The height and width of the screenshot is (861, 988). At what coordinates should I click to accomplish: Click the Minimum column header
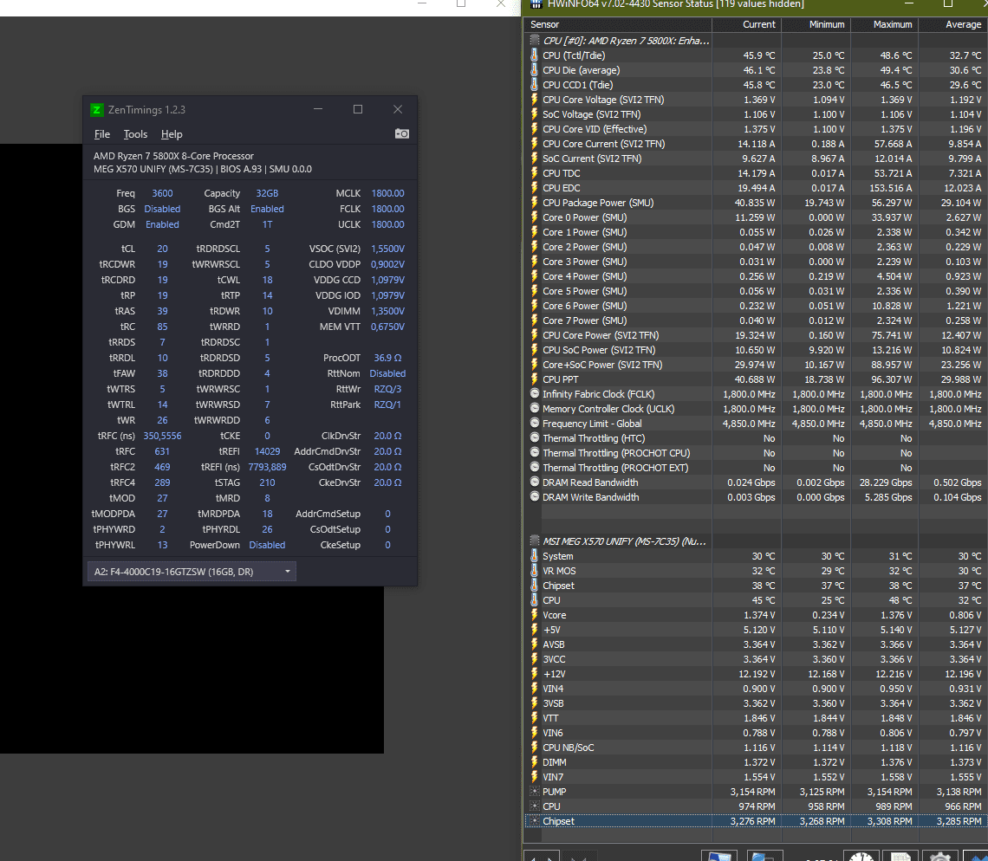(x=816, y=24)
